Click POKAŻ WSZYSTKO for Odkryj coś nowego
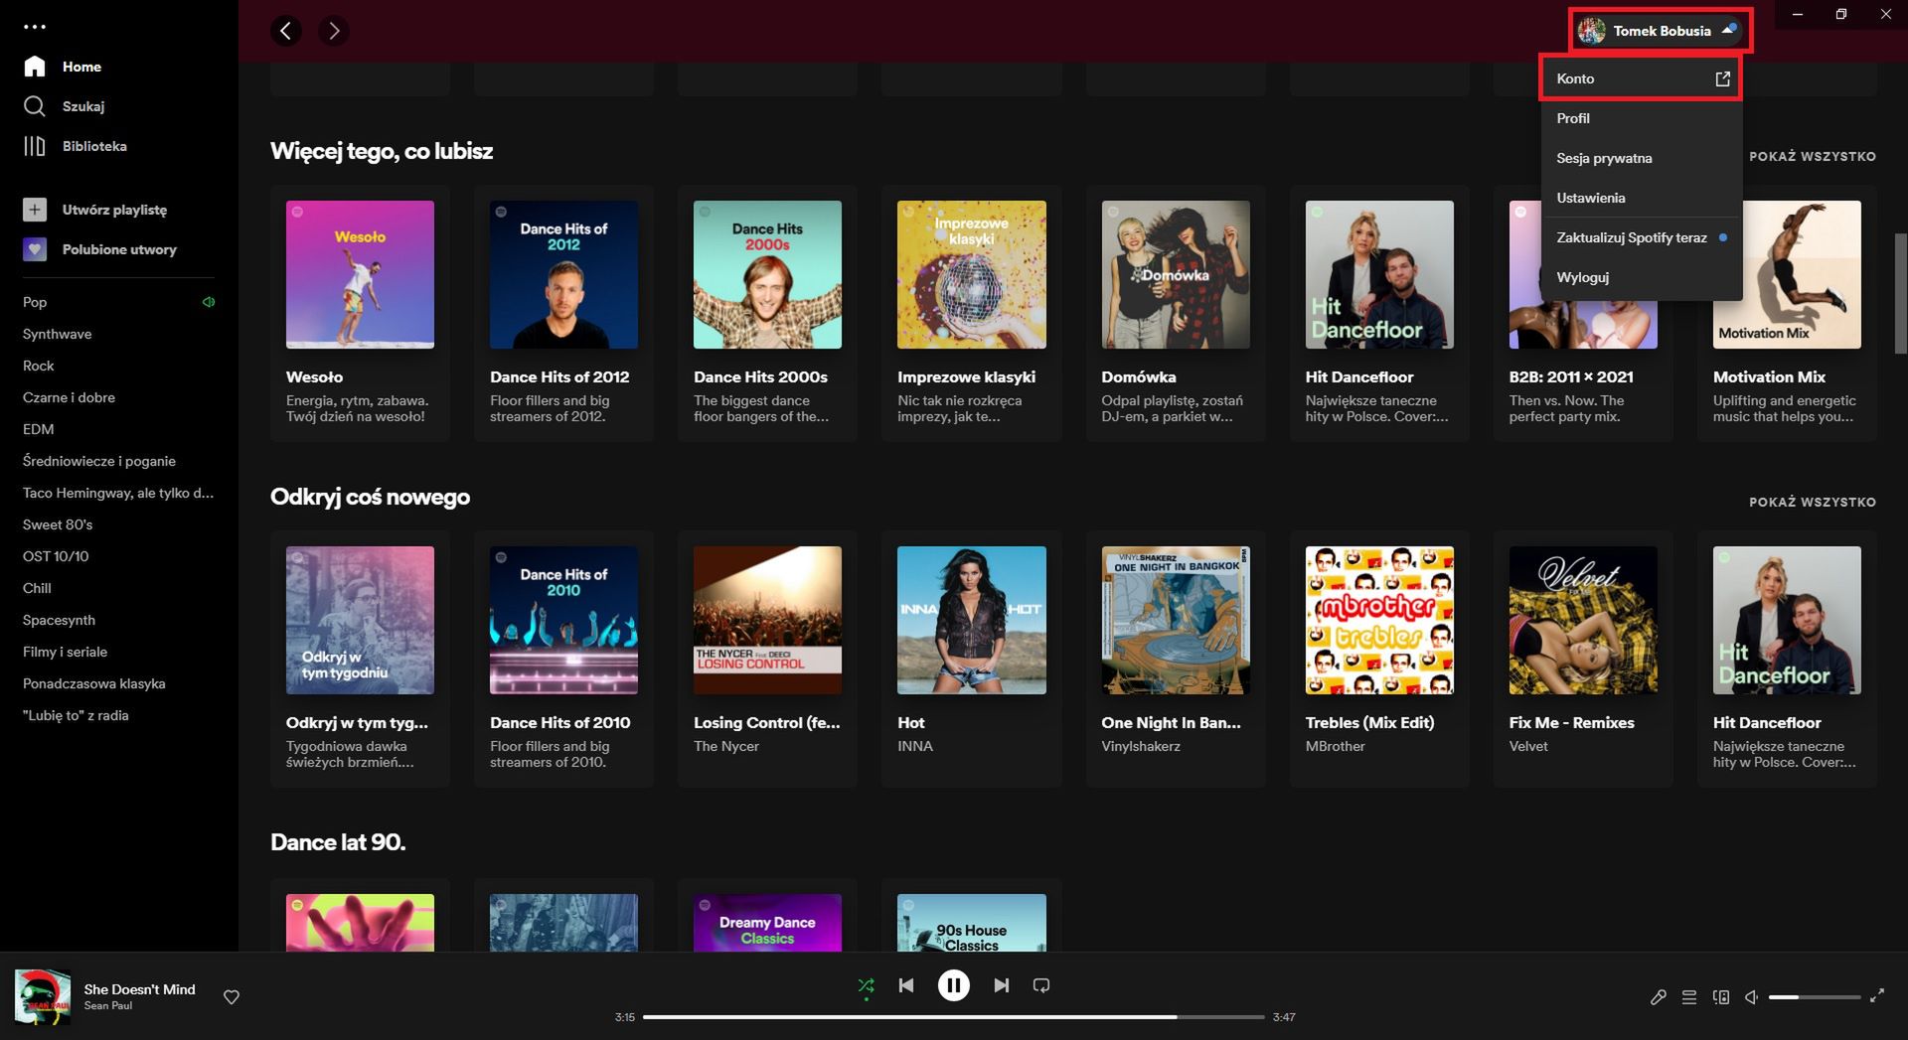1908x1040 pixels. pyautogui.click(x=1813, y=502)
